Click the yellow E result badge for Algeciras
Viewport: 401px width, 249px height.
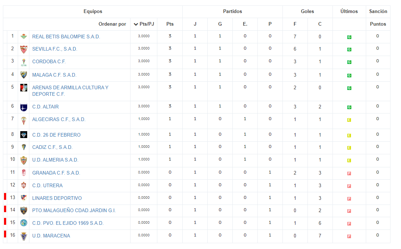point(349,120)
